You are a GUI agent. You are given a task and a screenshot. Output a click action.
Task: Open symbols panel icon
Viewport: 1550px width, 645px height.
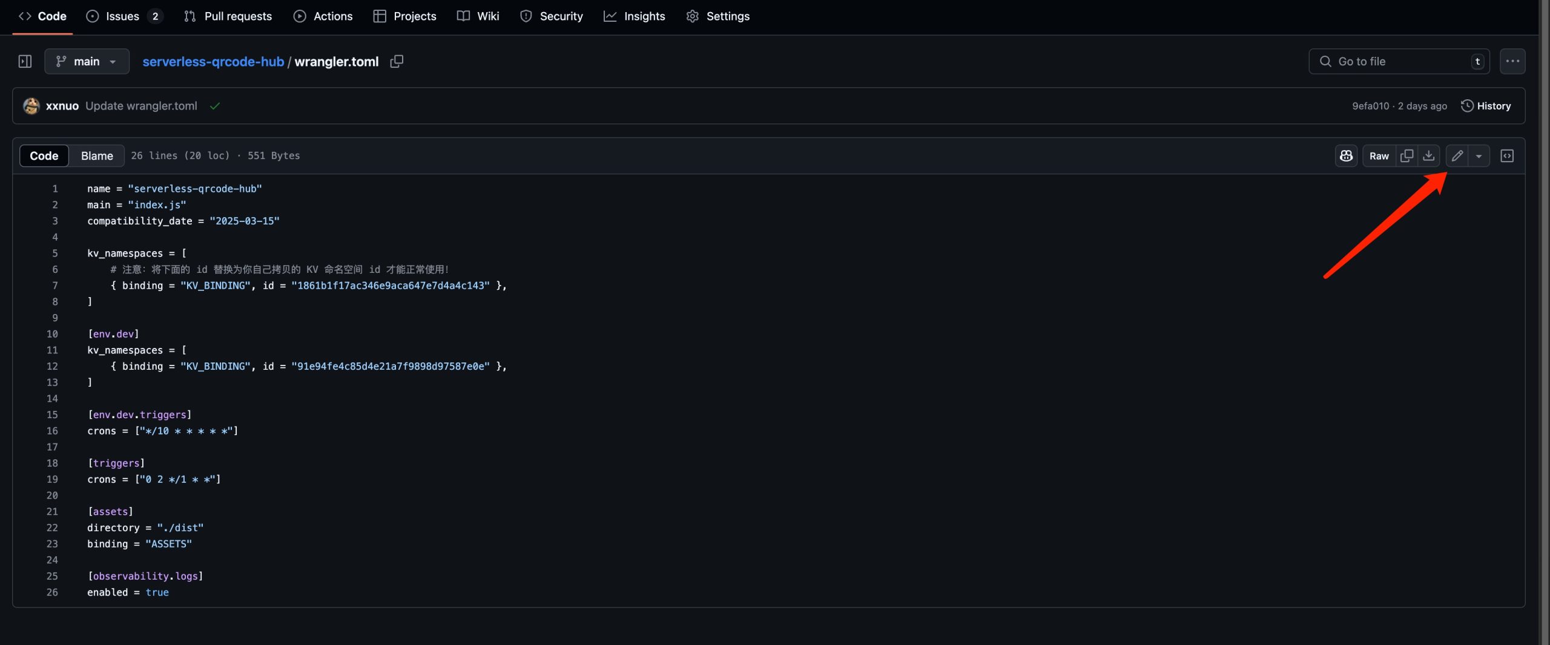pyautogui.click(x=1506, y=156)
